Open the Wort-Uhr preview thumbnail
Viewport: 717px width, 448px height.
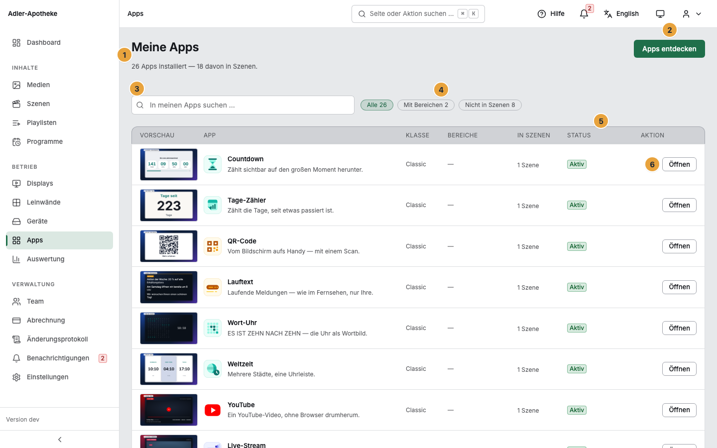pyautogui.click(x=169, y=328)
